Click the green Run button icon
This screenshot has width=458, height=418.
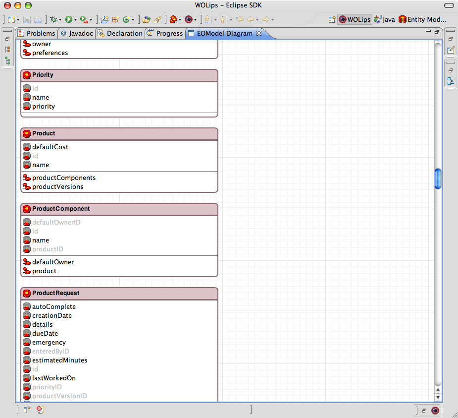coord(68,20)
